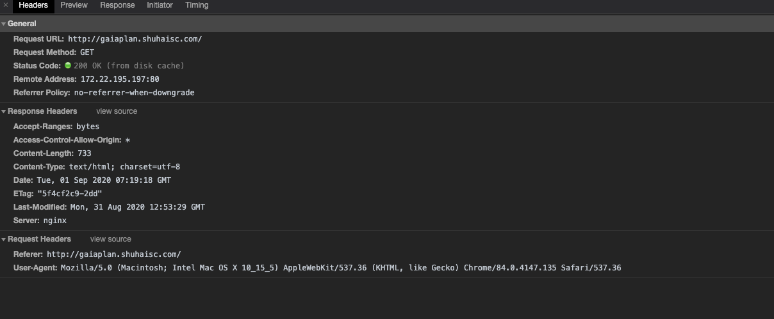Click the 'Content-Type:' label

click(40, 167)
